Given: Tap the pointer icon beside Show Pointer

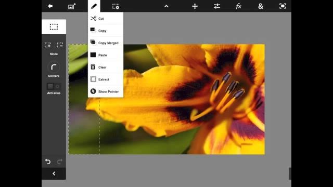Looking at the screenshot, I should (93, 91).
